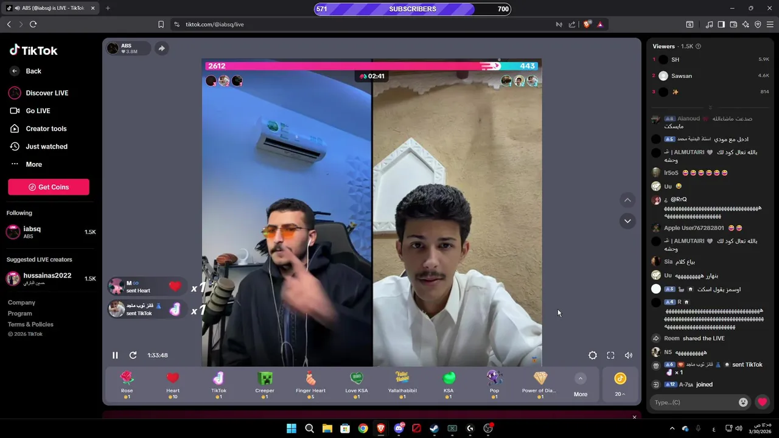The height and width of the screenshot is (438, 779).
Task: Click the Get Coins button
Action: point(49,187)
